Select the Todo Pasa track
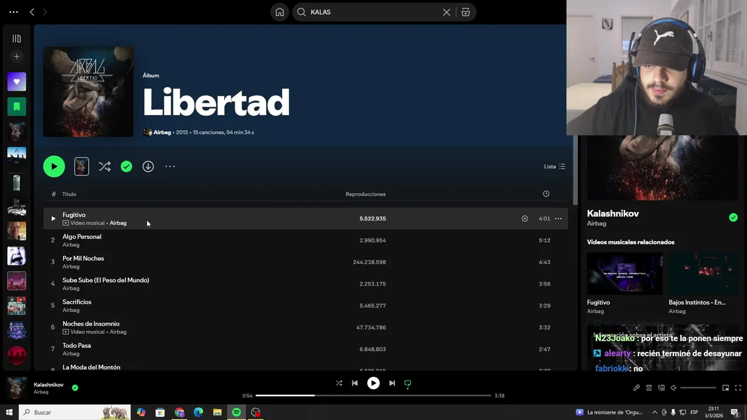This screenshot has height=420, width=747. (x=305, y=349)
